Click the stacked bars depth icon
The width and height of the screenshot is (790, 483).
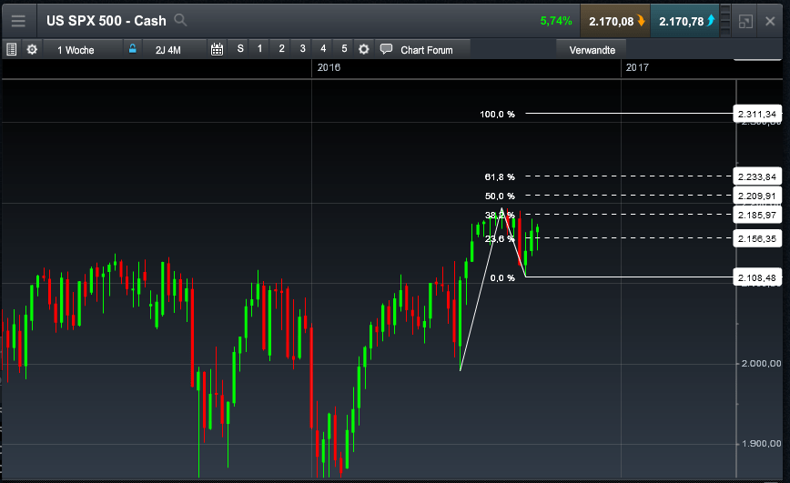[725, 21]
